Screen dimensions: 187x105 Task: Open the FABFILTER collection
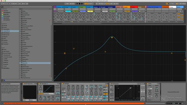tap(6, 14)
